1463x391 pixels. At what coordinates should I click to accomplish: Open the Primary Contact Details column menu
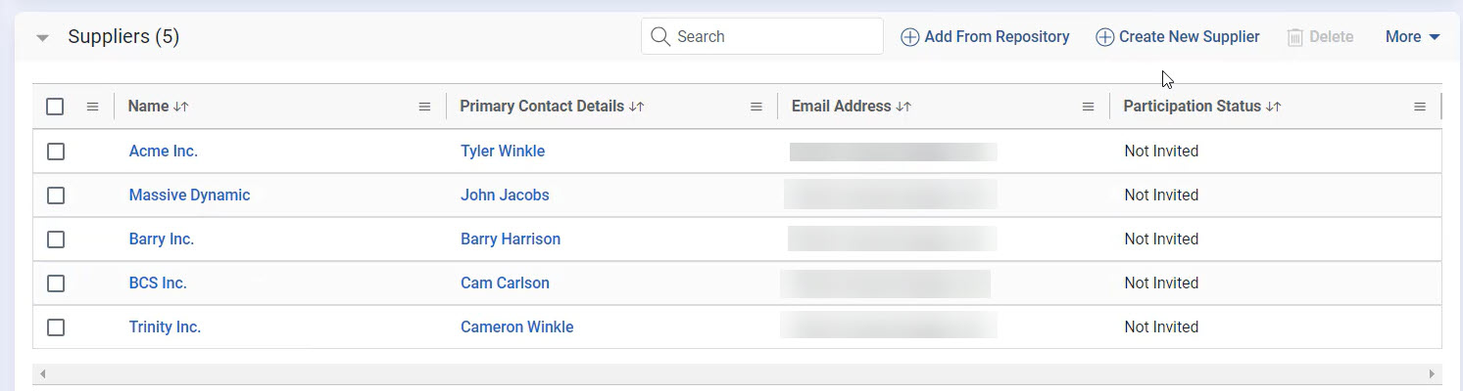[756, 107]
